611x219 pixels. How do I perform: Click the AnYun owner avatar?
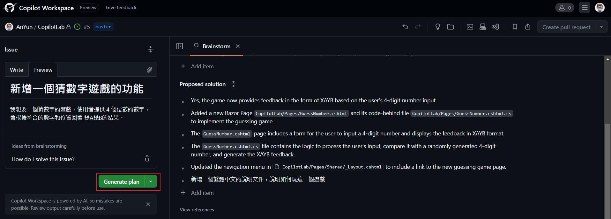click(9, 27)
